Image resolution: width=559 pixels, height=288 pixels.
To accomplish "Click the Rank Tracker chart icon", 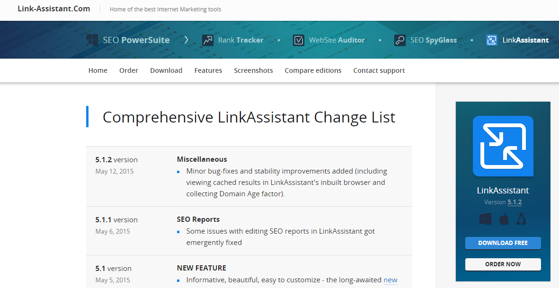I will click(x=208, y=40).
